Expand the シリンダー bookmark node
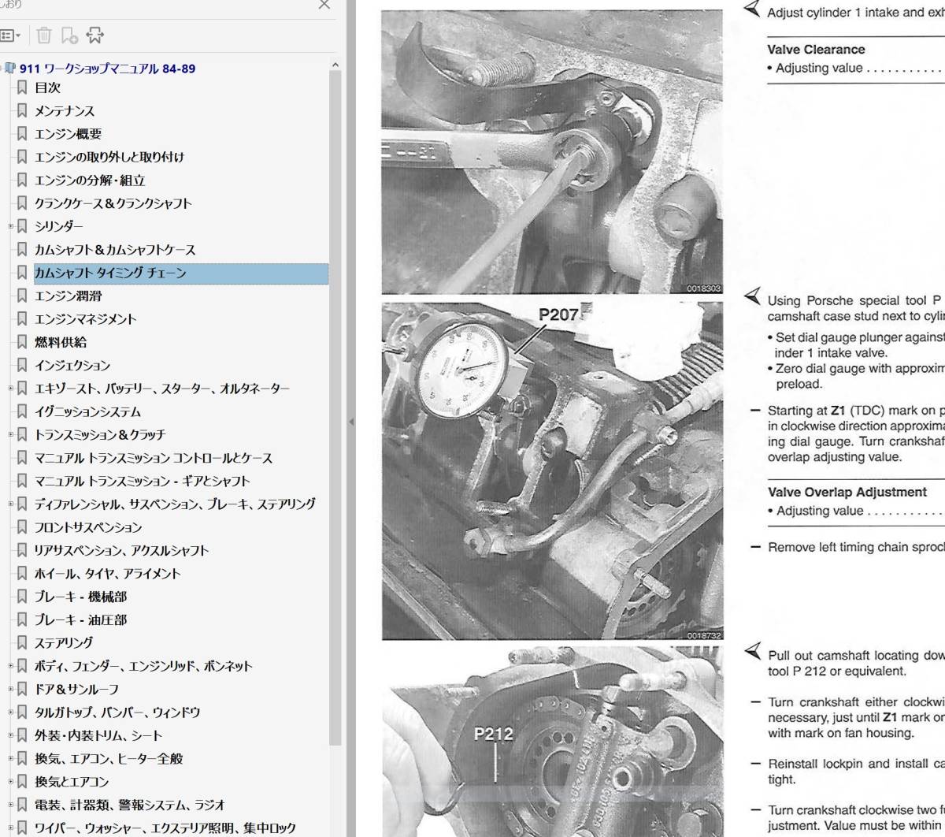This screenshot has width=945, height=837. 11,226
